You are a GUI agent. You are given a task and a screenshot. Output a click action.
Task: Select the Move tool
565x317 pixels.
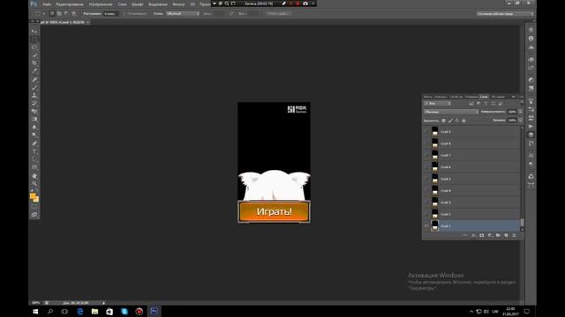point(34,32)
